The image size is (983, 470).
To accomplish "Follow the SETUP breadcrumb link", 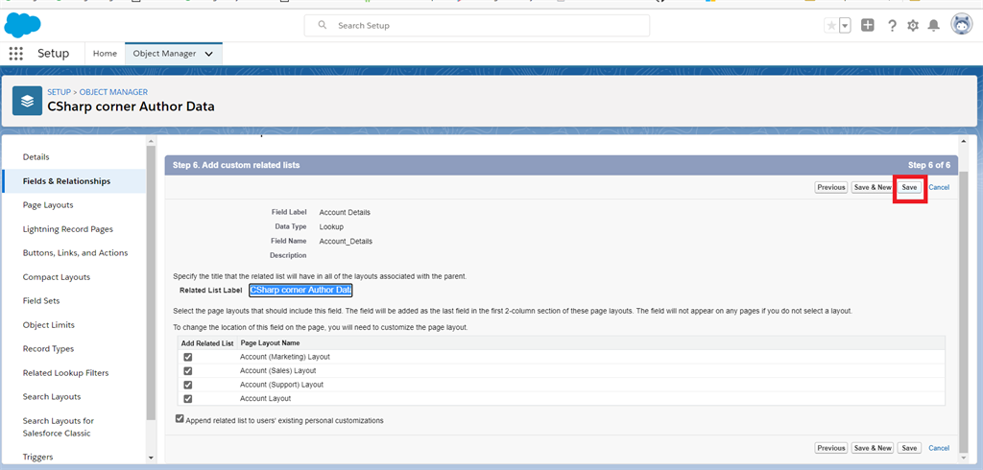I will (x=59, y=92).
